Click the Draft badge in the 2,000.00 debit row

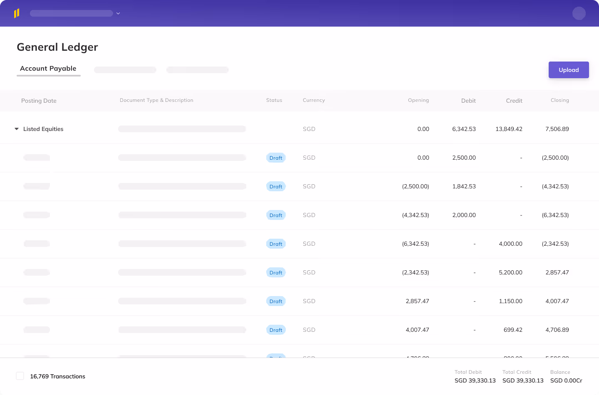point(276,215)
